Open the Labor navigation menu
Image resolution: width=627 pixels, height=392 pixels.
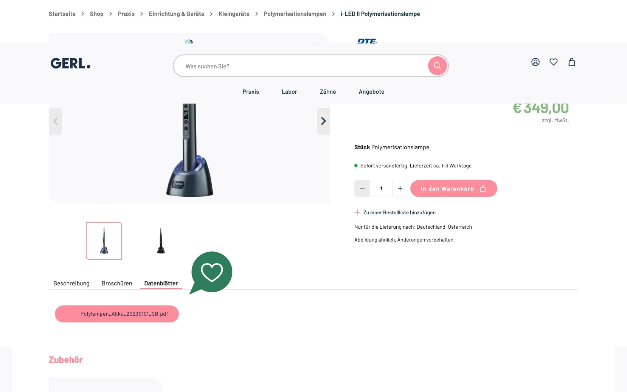289,92
